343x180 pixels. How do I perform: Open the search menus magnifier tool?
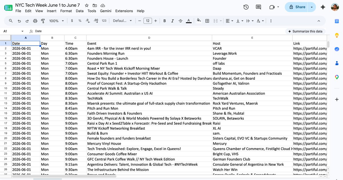11,21
